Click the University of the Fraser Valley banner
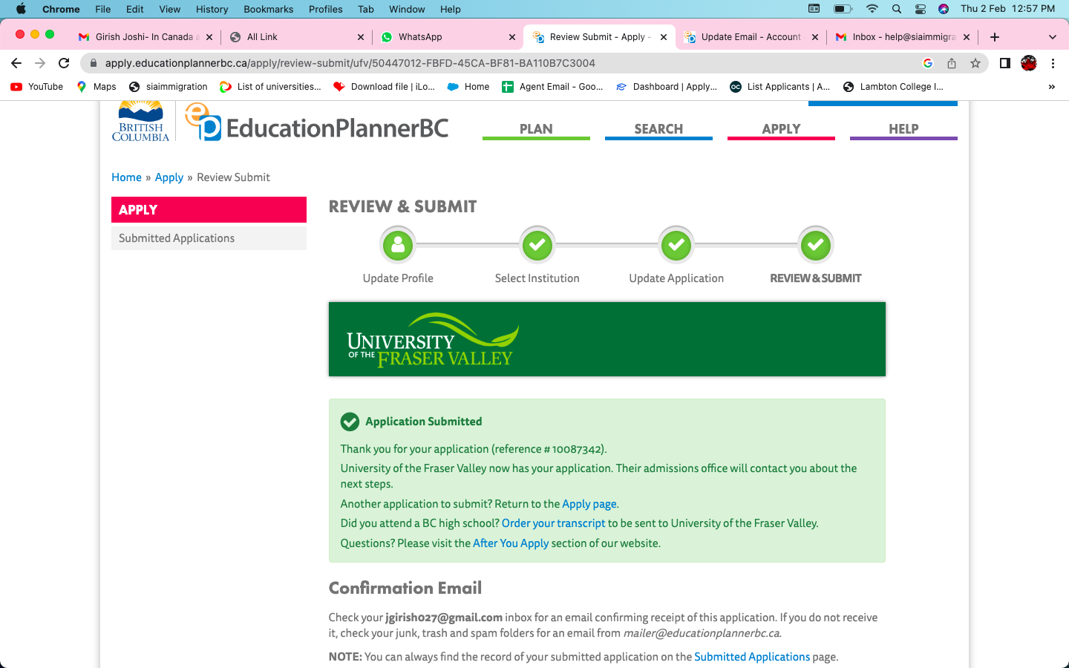The height and width of the screenshot is (668, 1069). (x=607, y=339)
